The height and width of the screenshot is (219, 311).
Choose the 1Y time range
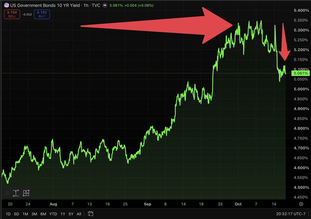click(x=63, y=214)
